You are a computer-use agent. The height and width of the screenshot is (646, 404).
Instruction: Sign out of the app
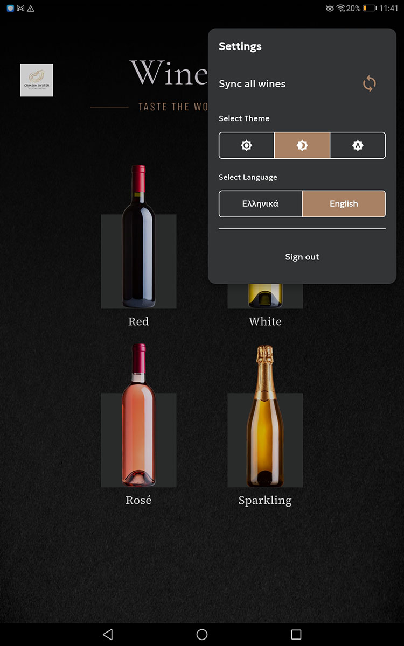tap(302, 257)
